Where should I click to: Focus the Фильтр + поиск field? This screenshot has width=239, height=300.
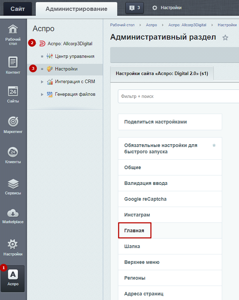point(178,96)
